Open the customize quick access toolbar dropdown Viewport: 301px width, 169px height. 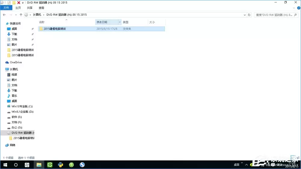pyautogui.click(x=23, y=3)
